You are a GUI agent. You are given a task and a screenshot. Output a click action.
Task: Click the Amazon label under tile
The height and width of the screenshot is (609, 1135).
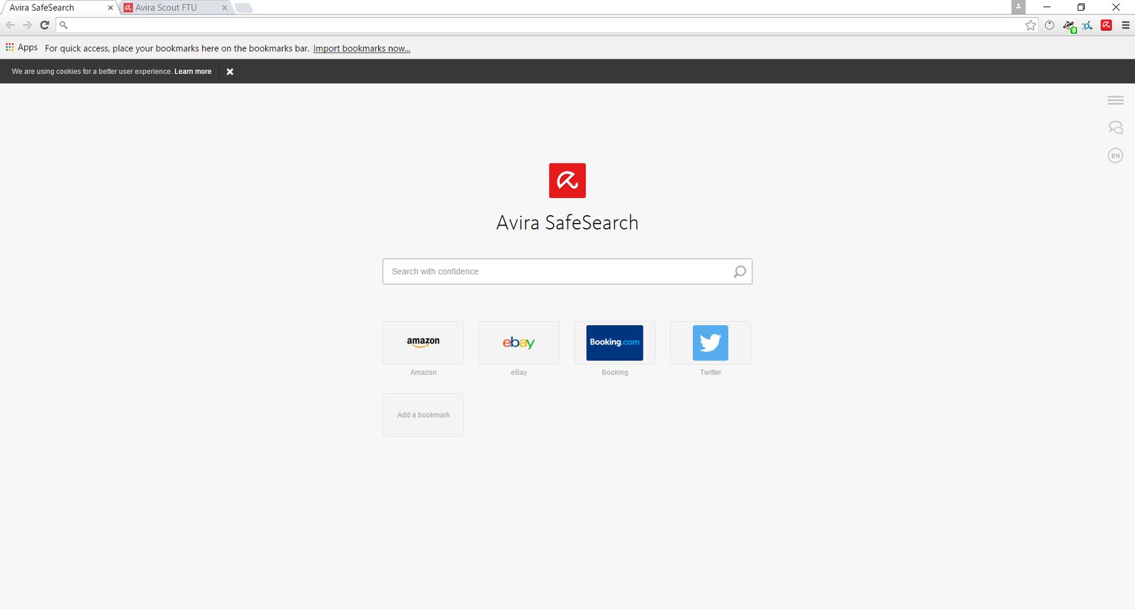[423, 372]
